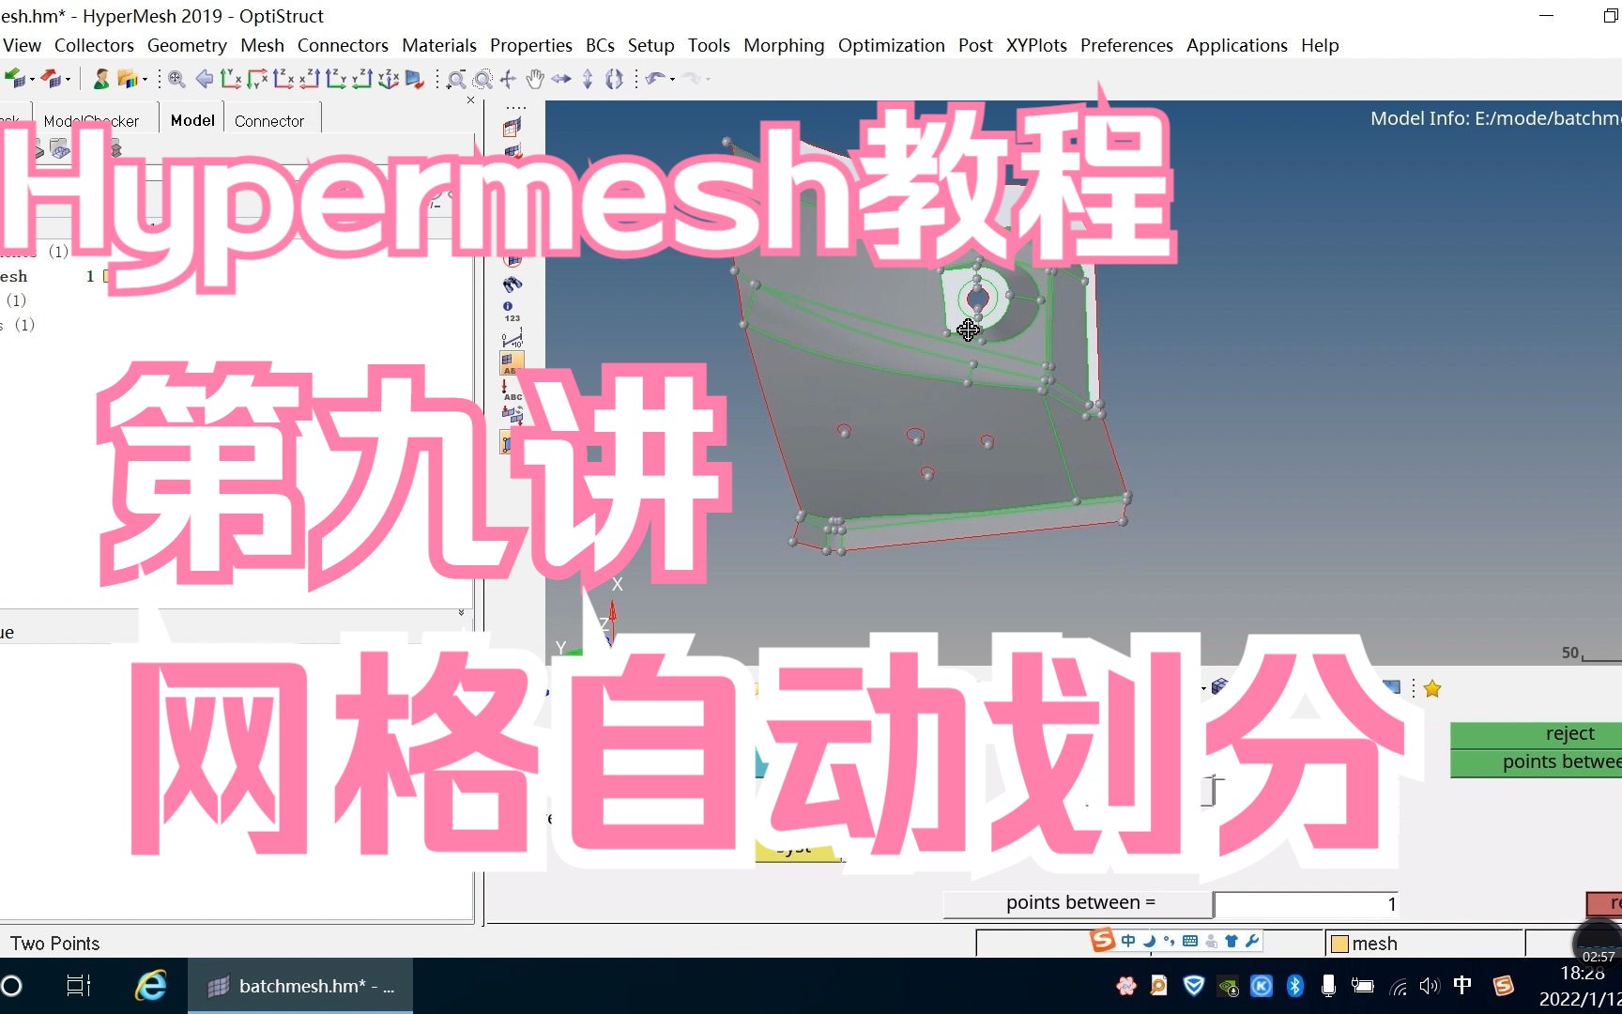
Task: Switch to the Connector tab
Action: (270, 120)
